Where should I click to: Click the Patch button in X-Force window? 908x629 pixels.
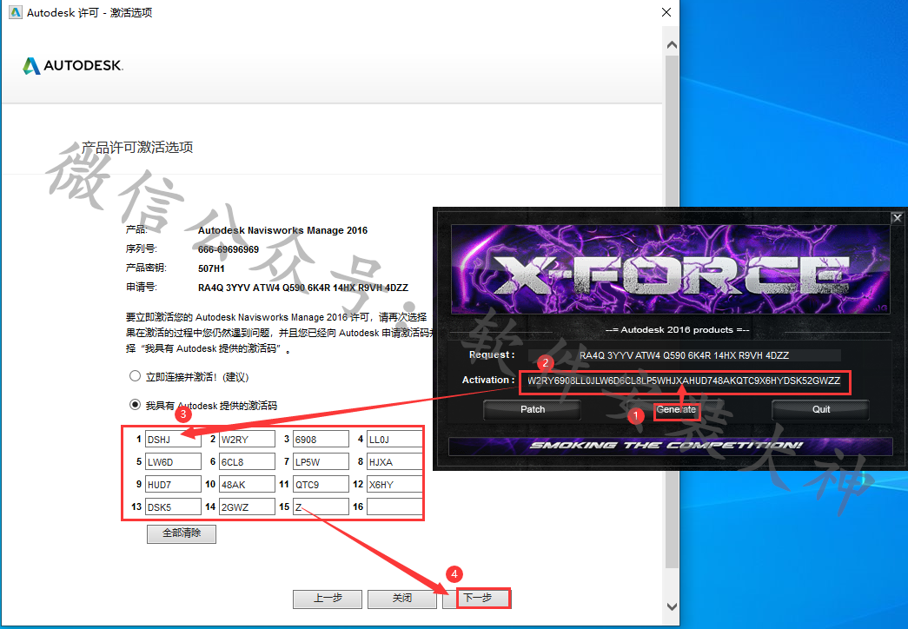pyautogui.click(x=532, y=409)
